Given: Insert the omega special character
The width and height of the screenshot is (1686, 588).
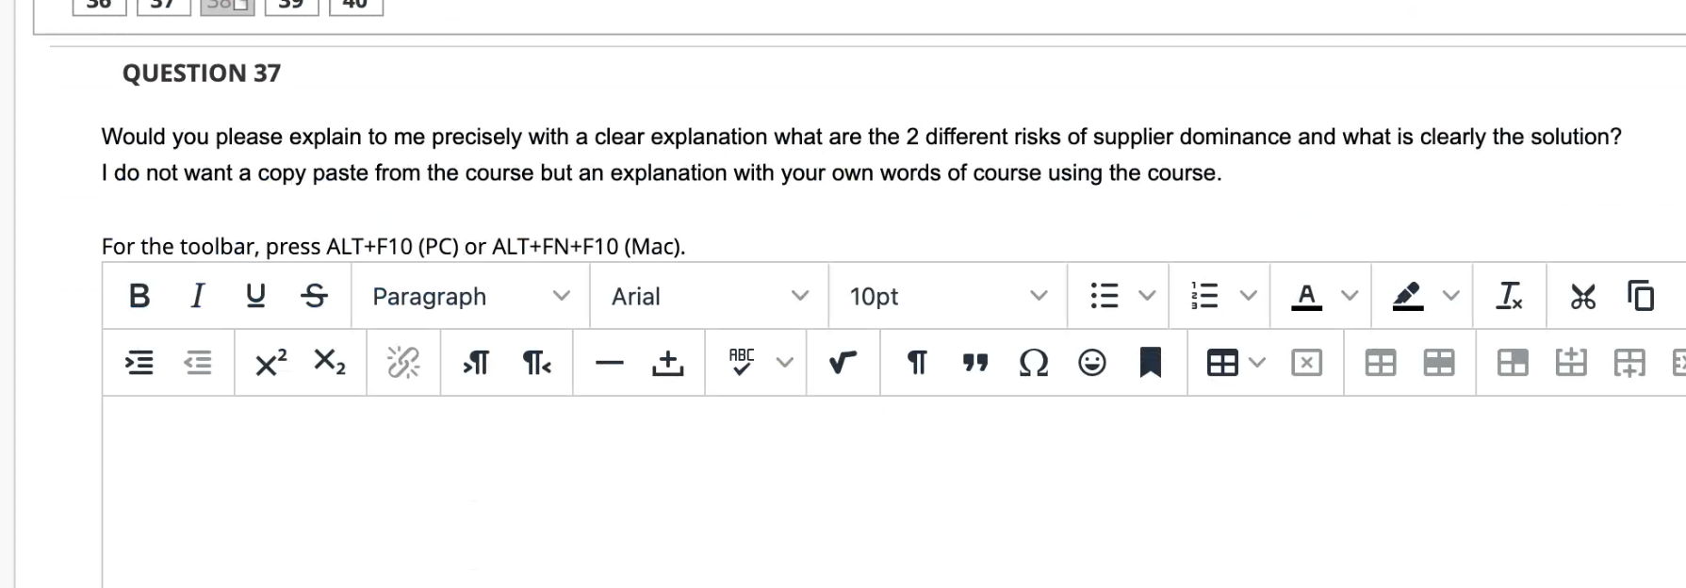Looking at the screenshot, I should click(x=1033, y=362).
